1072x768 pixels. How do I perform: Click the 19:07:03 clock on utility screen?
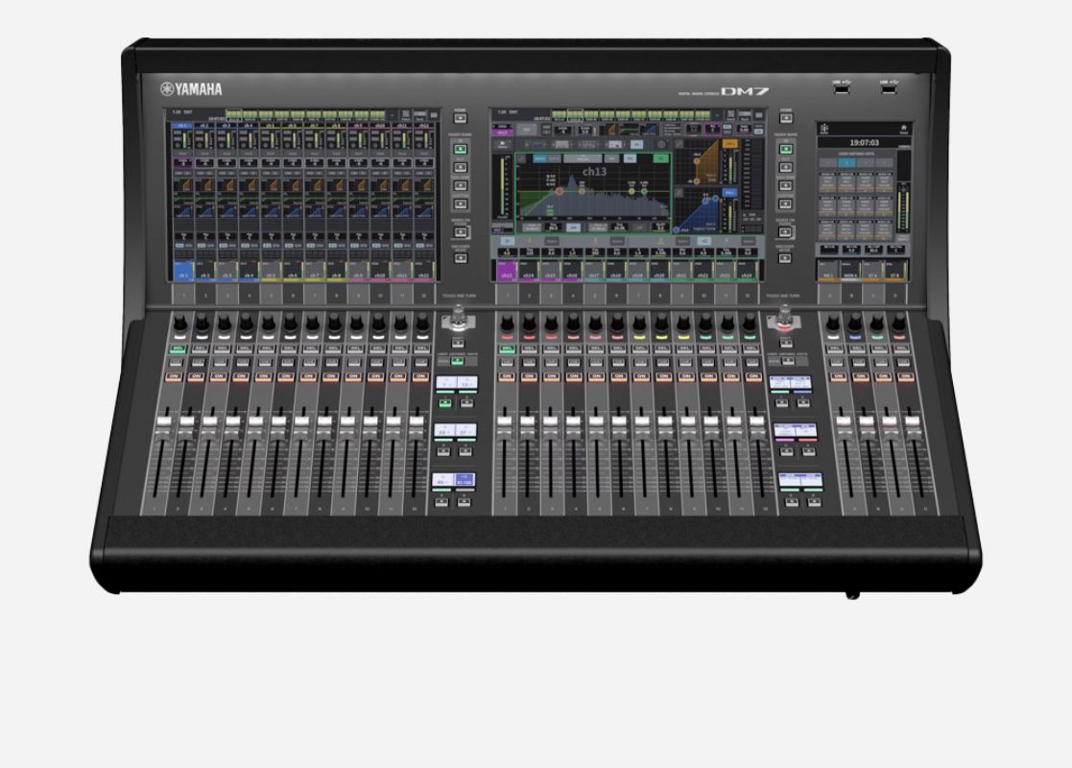coord(864,143)
